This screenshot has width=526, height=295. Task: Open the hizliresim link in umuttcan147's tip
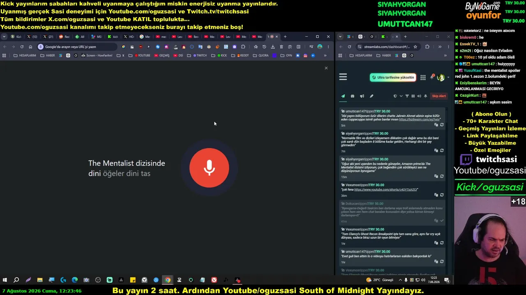coord(419,120)
